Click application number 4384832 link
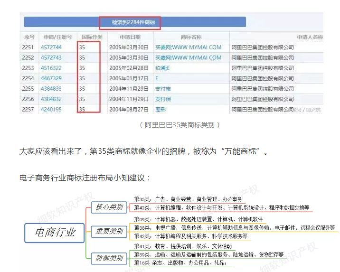The height and width of the screenshot is (272, 340). coord(51,99)
